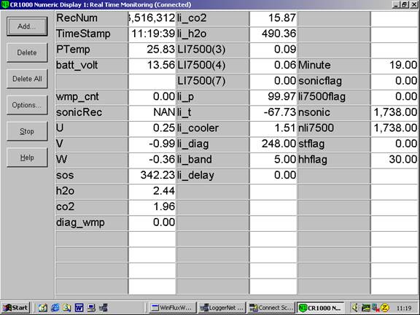Select the li_co2 label cell
Viewport: 420px width, 315px height.
[213, 18]
